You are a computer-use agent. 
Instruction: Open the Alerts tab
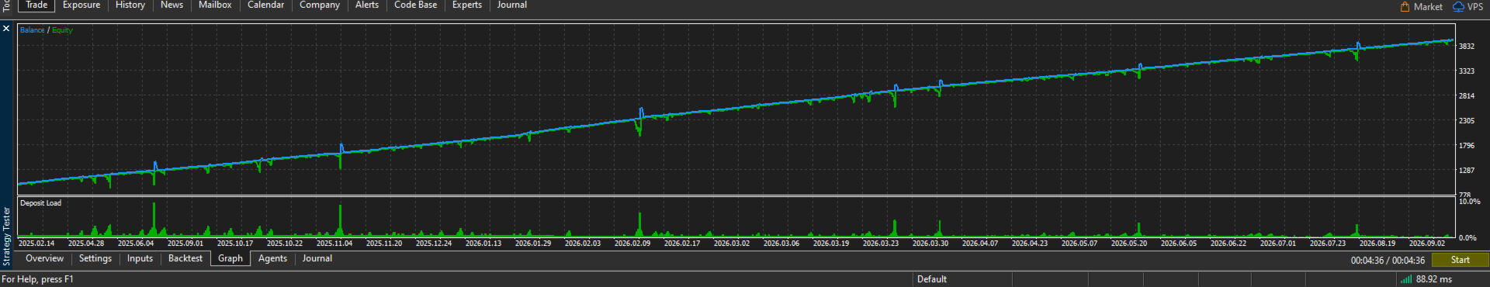(367, 5)
